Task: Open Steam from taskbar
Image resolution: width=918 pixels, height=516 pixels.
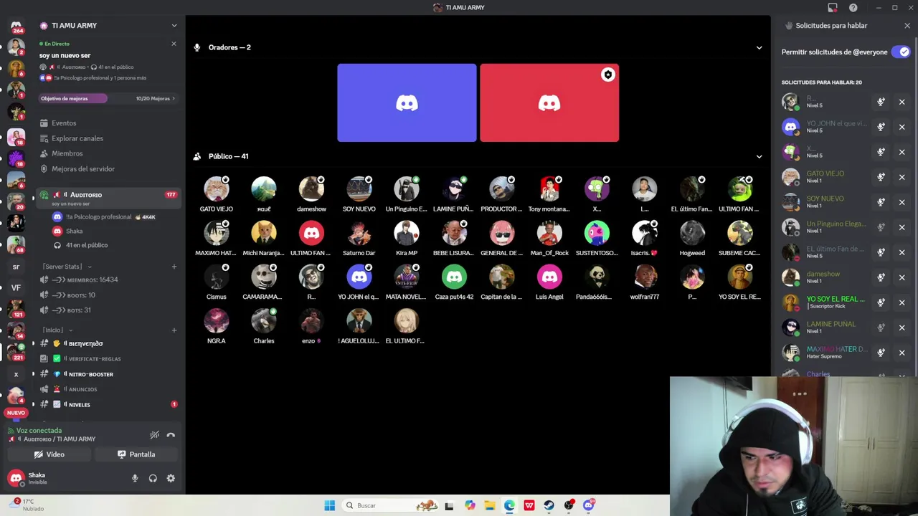Action: [549, 505]
